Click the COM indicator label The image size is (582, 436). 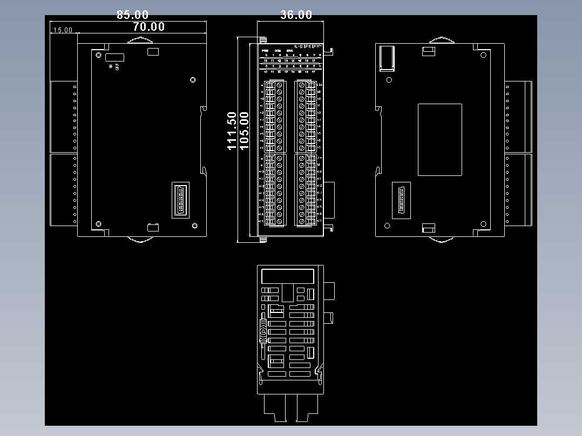tap(278, 51)
